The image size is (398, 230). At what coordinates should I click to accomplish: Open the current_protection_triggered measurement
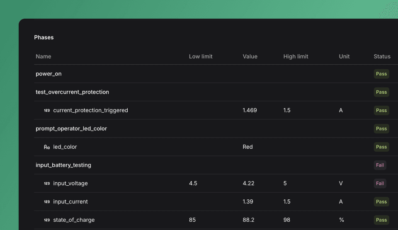coord(91,110)
